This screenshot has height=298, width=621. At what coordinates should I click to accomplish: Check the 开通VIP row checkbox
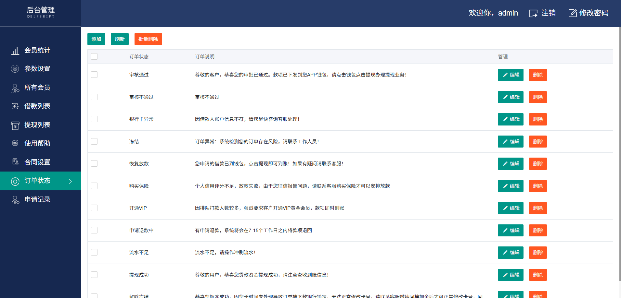94,208
